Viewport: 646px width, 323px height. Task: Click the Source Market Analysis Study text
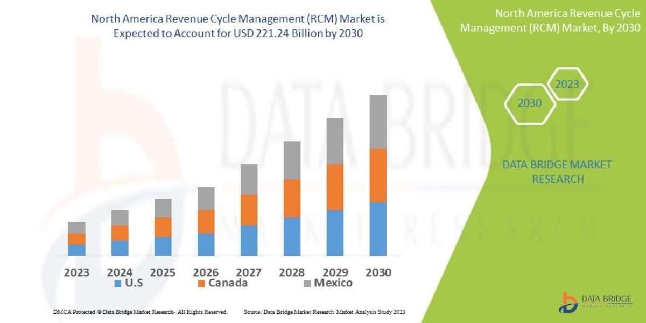point(324,312)
